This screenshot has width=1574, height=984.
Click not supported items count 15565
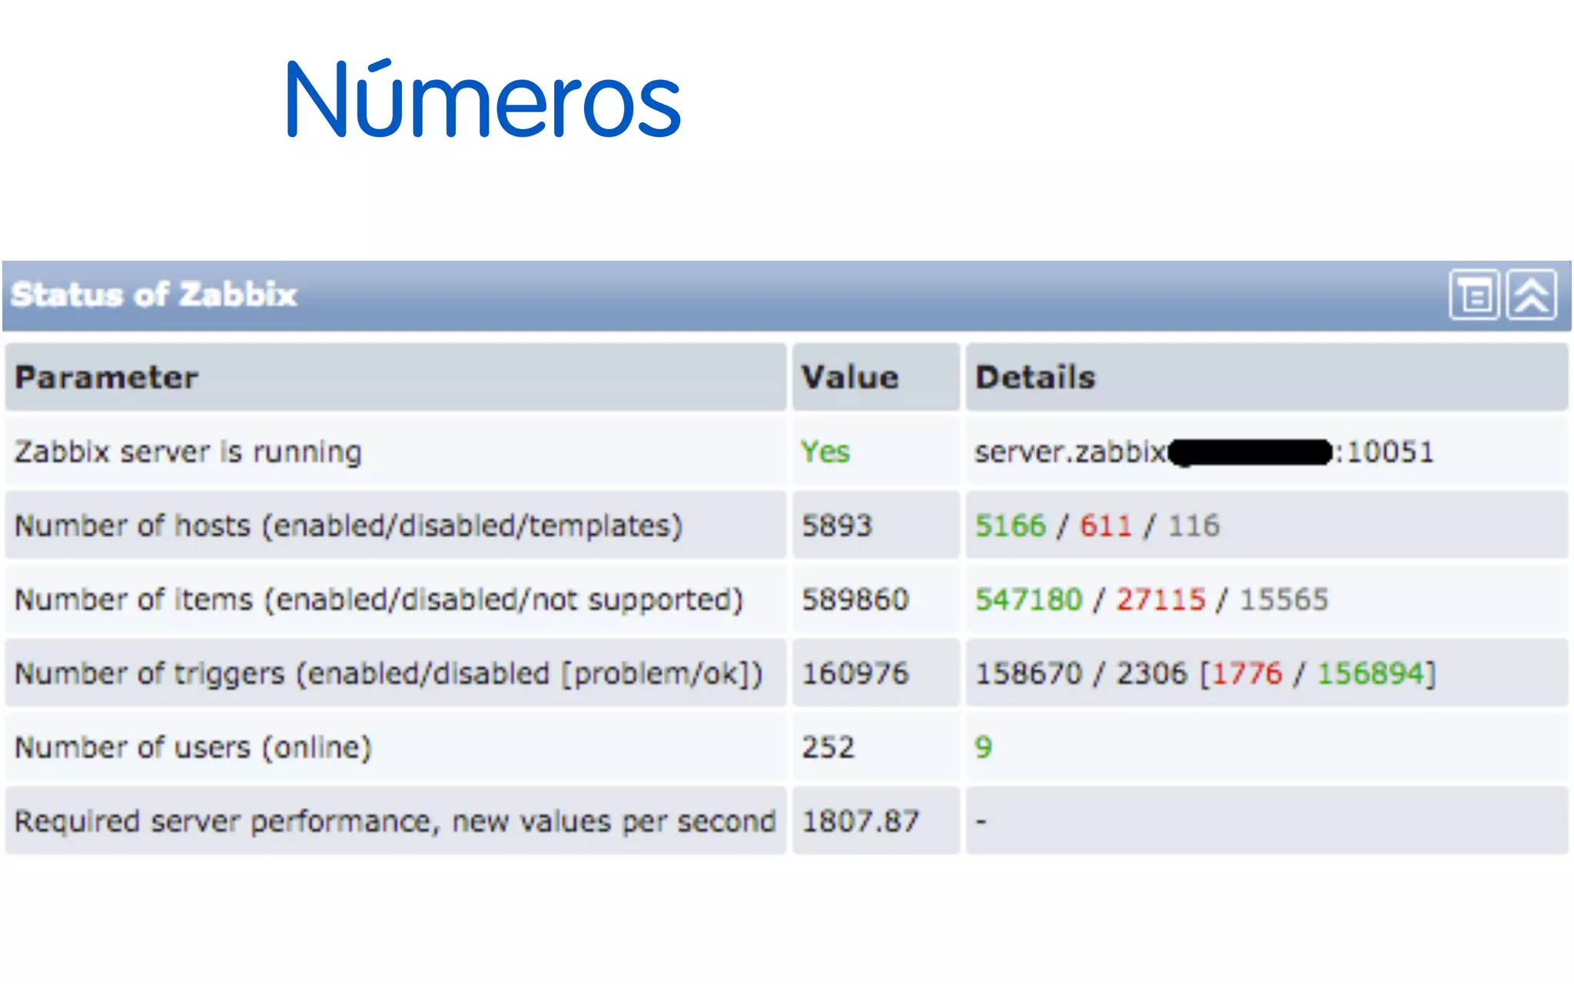(x=1283, y=600)
